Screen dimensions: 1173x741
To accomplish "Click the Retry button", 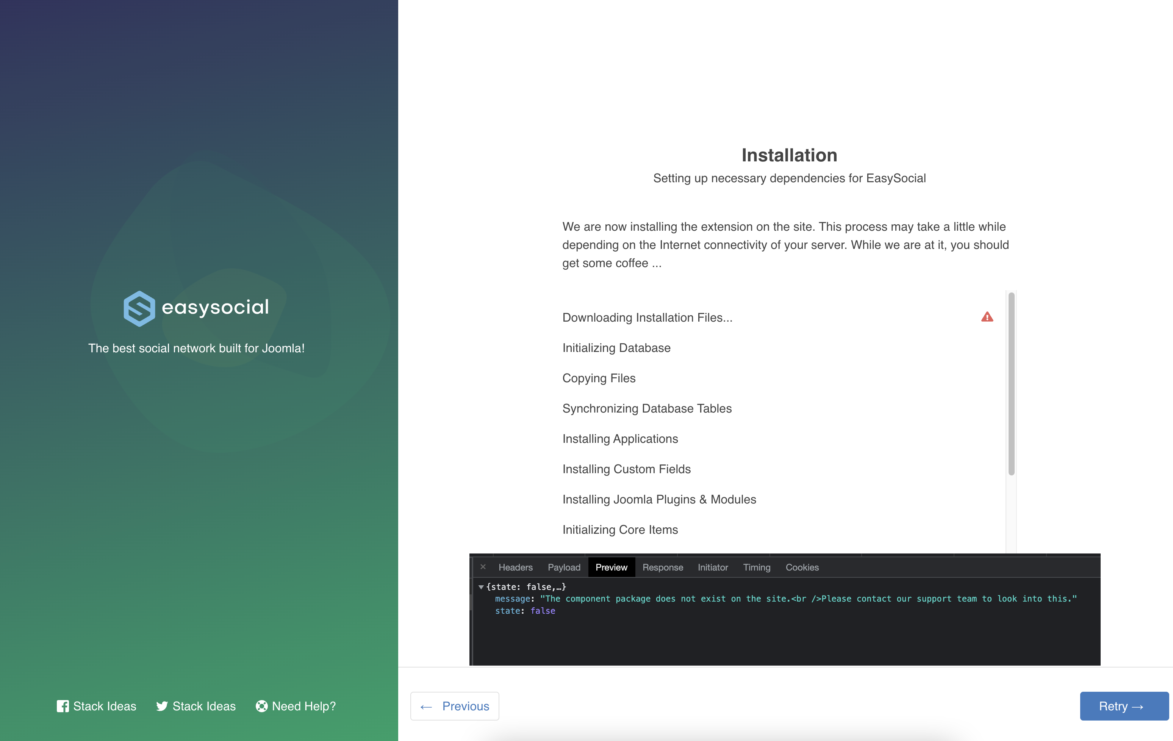I will click(x=1124, y=706).
